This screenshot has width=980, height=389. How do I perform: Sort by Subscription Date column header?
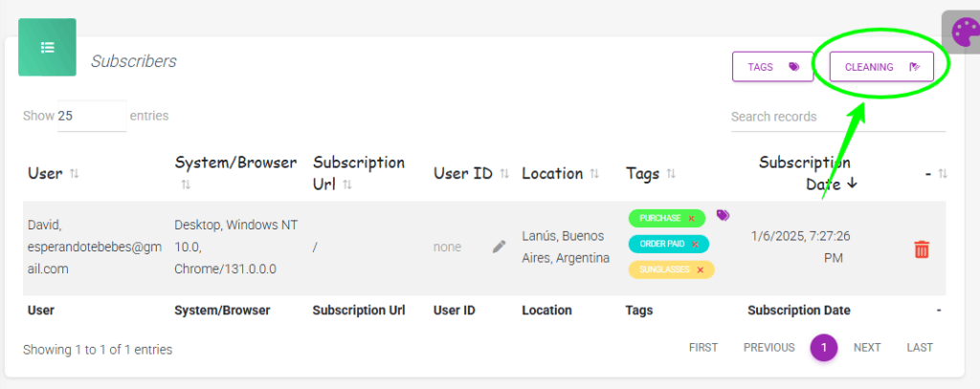pyautogui.click(x=804, y=173)
